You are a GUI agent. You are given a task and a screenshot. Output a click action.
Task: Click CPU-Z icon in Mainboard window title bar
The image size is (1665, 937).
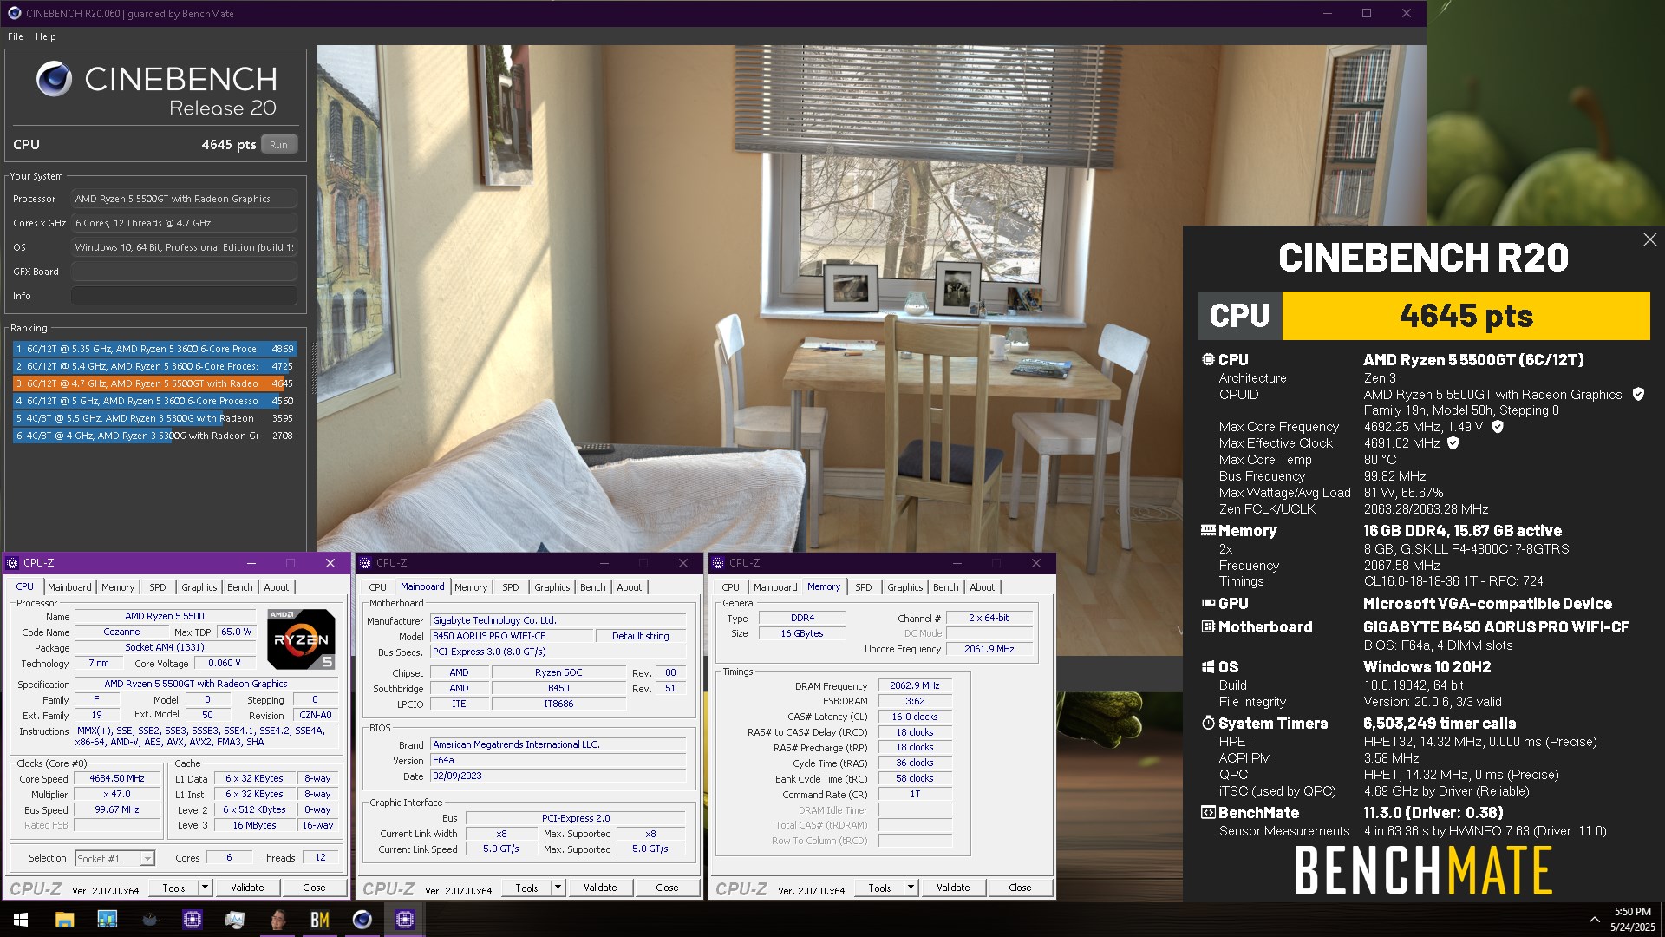365,563
